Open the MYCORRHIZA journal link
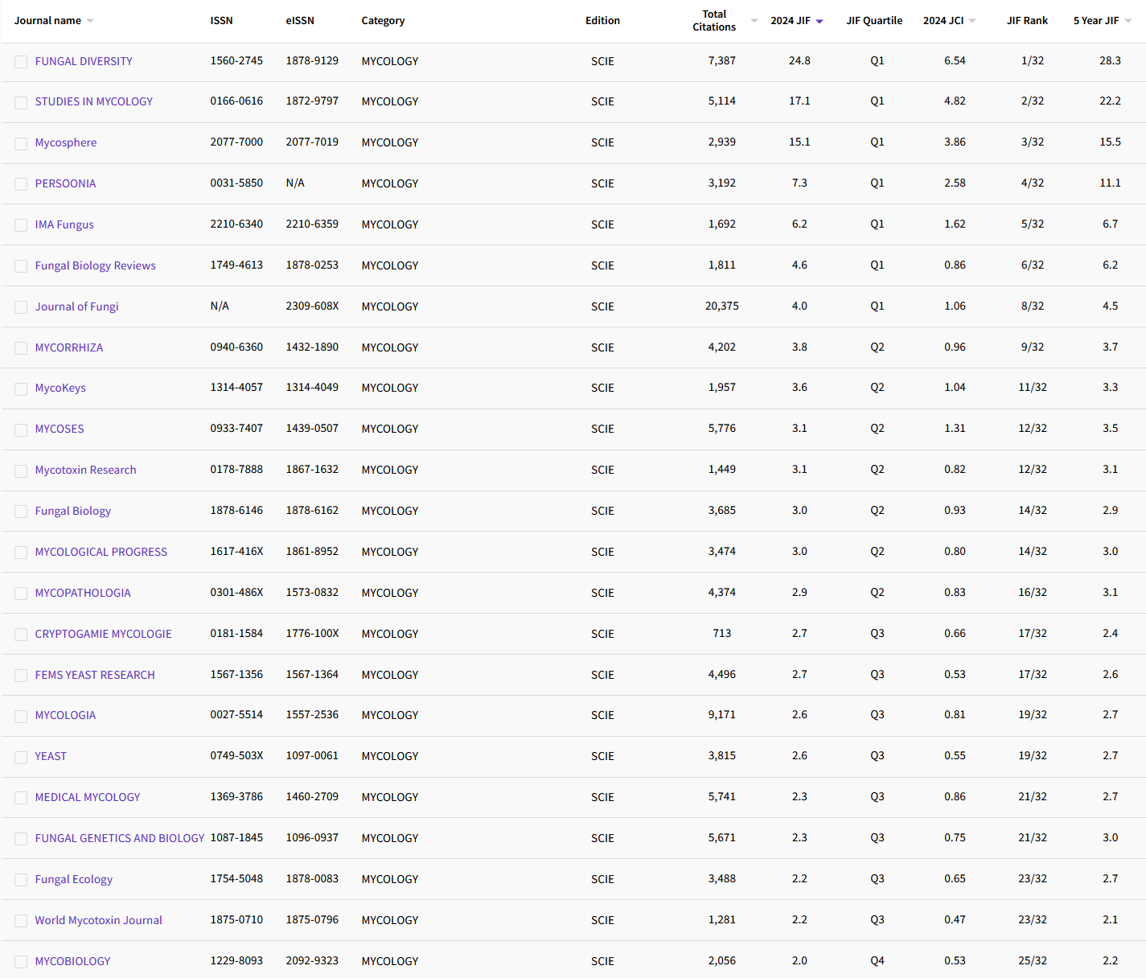The image size is (1146, 978). [x=69, y=347]
